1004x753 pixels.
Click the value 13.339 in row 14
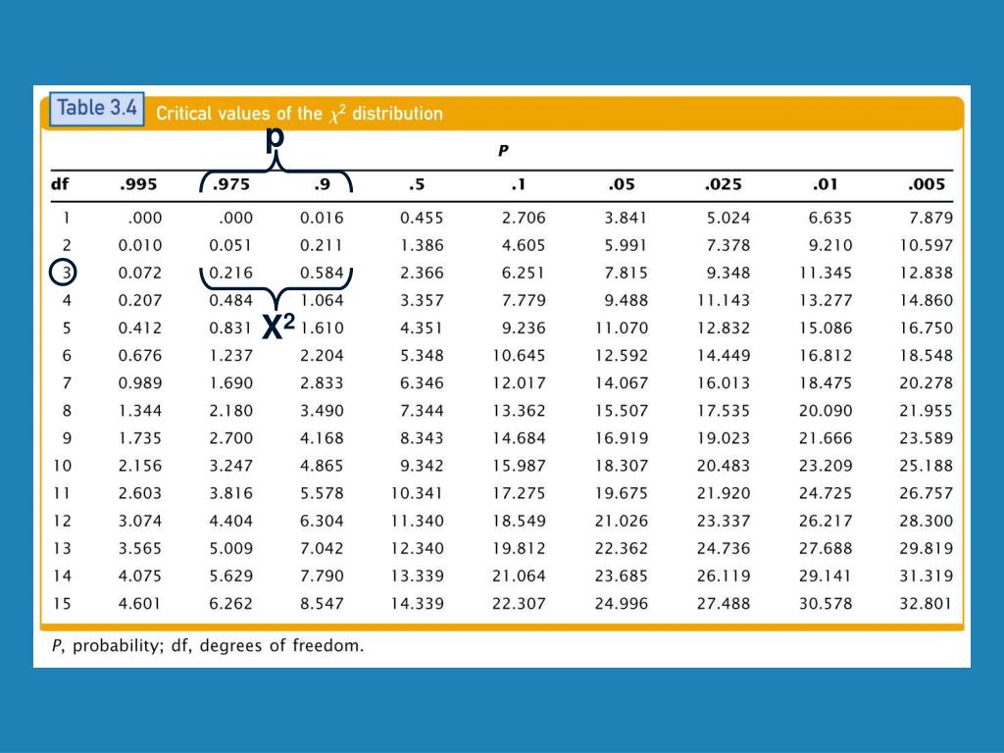(418, 577)
